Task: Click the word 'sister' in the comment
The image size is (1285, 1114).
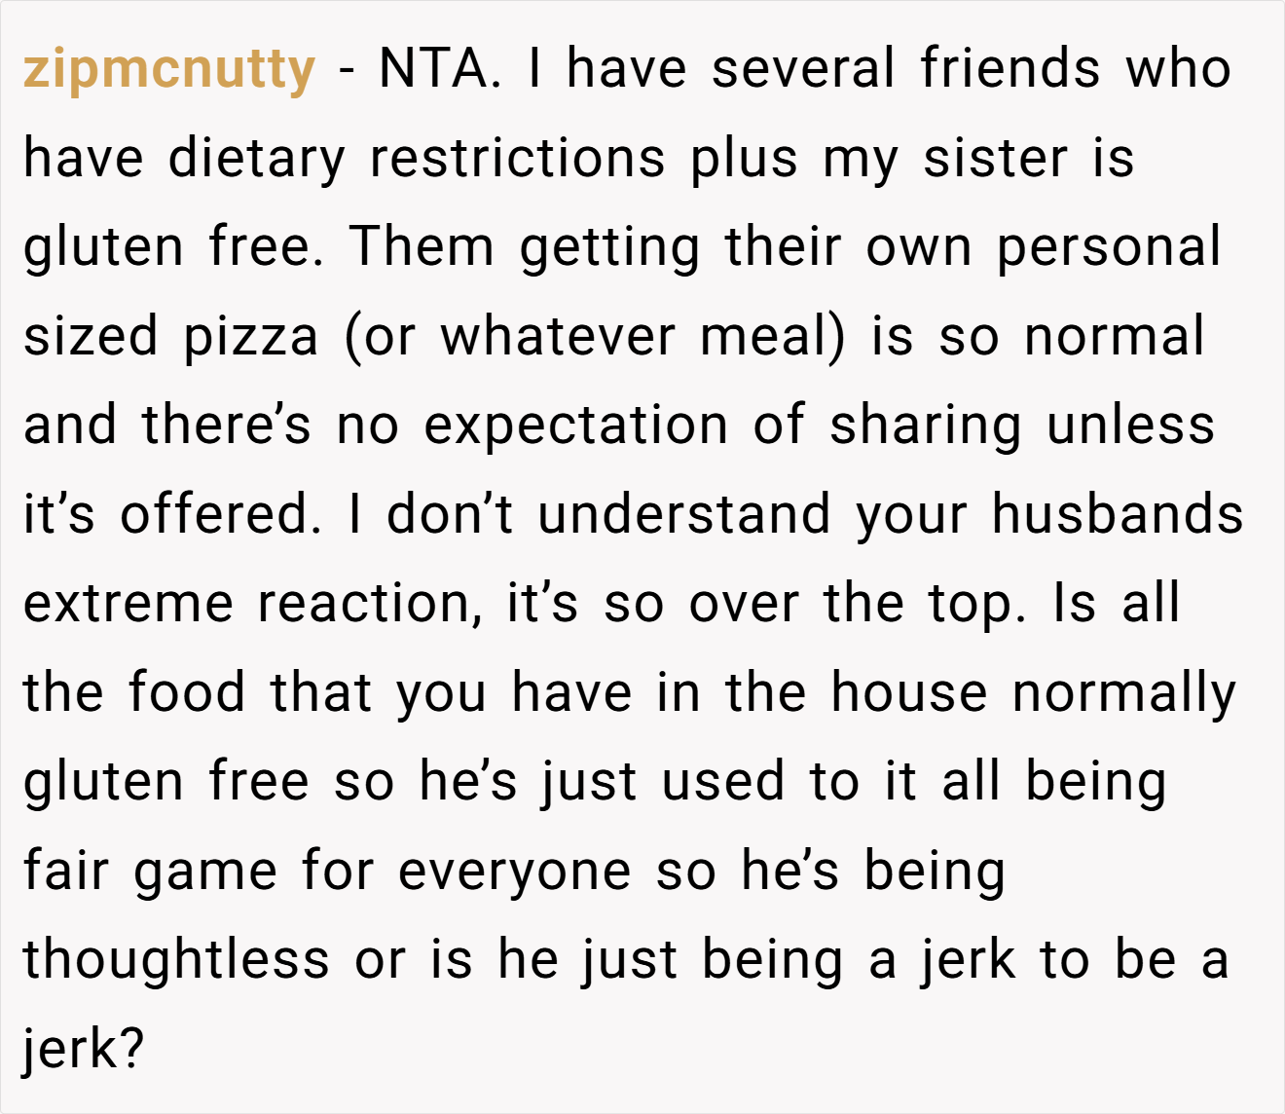Action: click(995, 158)
